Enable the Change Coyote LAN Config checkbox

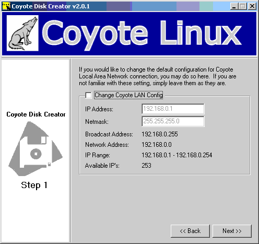[x=88, y=95]
